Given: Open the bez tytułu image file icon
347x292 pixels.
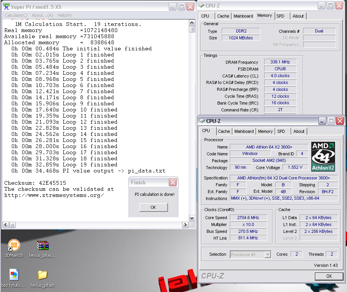Looking at the screenshot, I should (x=14, y=278).
